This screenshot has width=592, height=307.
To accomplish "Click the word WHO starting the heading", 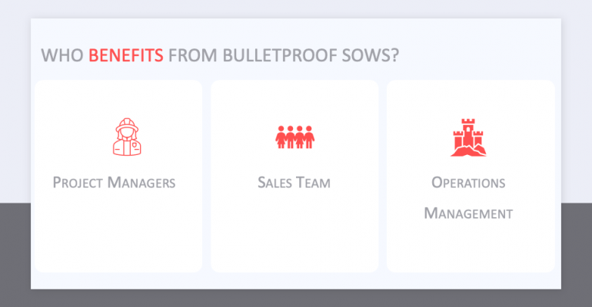I will coord(62,55).
